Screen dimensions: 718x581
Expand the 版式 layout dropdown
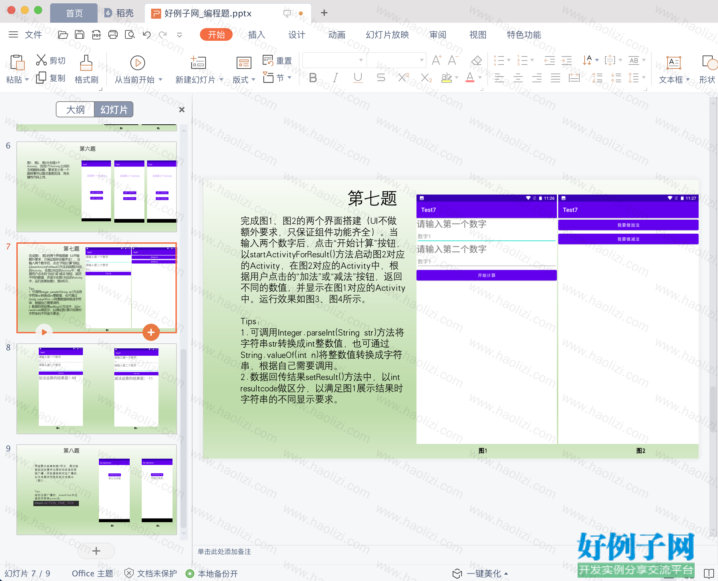click(253, 80)
